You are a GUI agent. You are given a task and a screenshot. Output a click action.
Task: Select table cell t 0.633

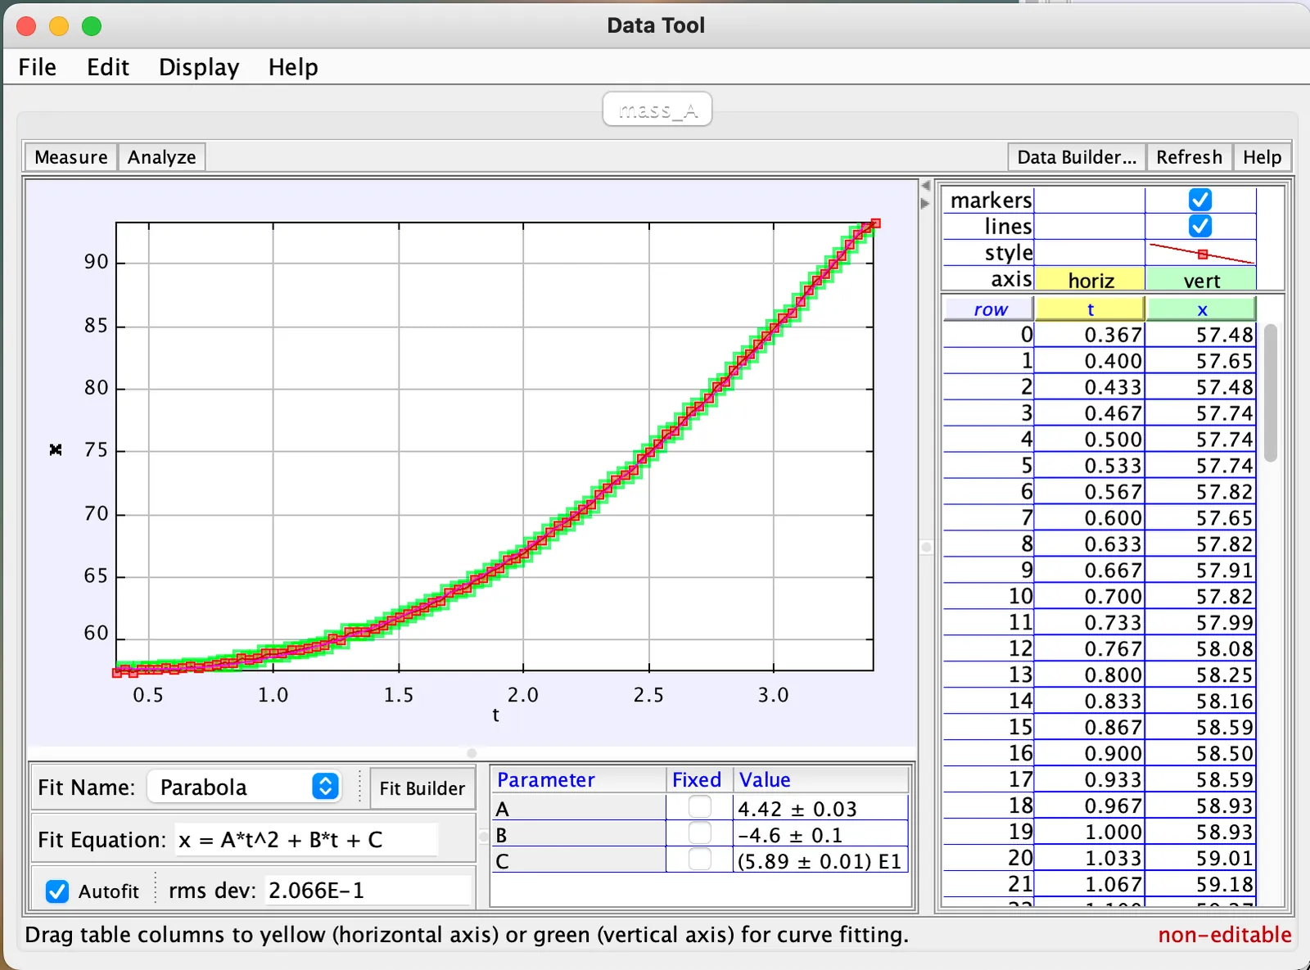click(1090, 544)
